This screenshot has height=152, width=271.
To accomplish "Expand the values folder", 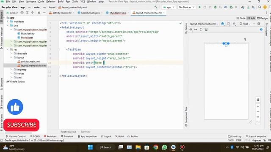I will 11,73.
